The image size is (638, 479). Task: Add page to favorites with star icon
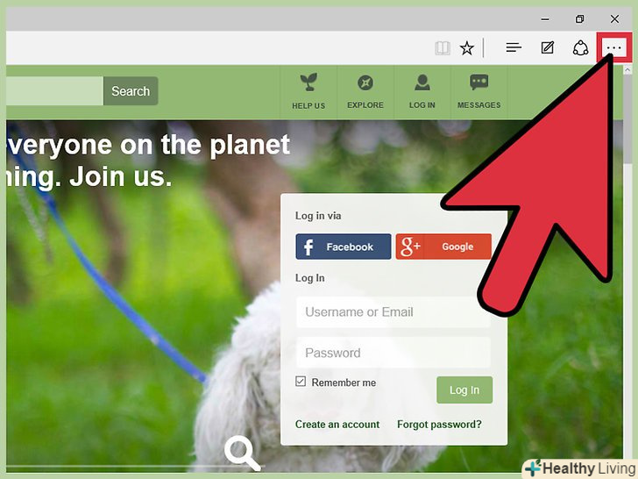click(x=467, y=48)
